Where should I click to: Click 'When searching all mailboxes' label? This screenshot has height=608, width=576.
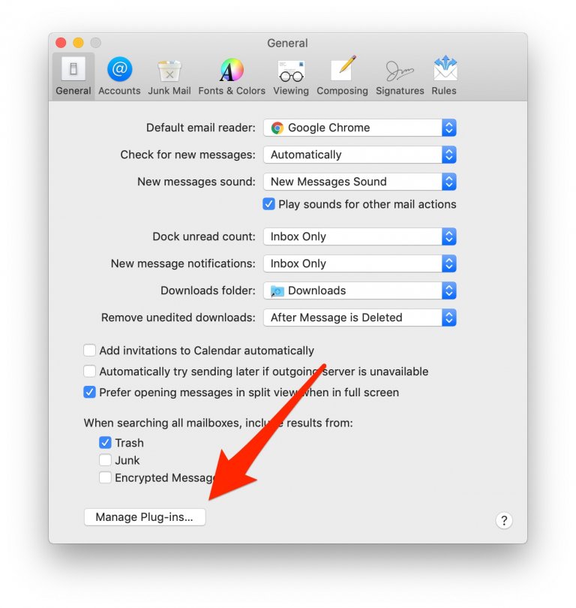[x=218, y=423]
